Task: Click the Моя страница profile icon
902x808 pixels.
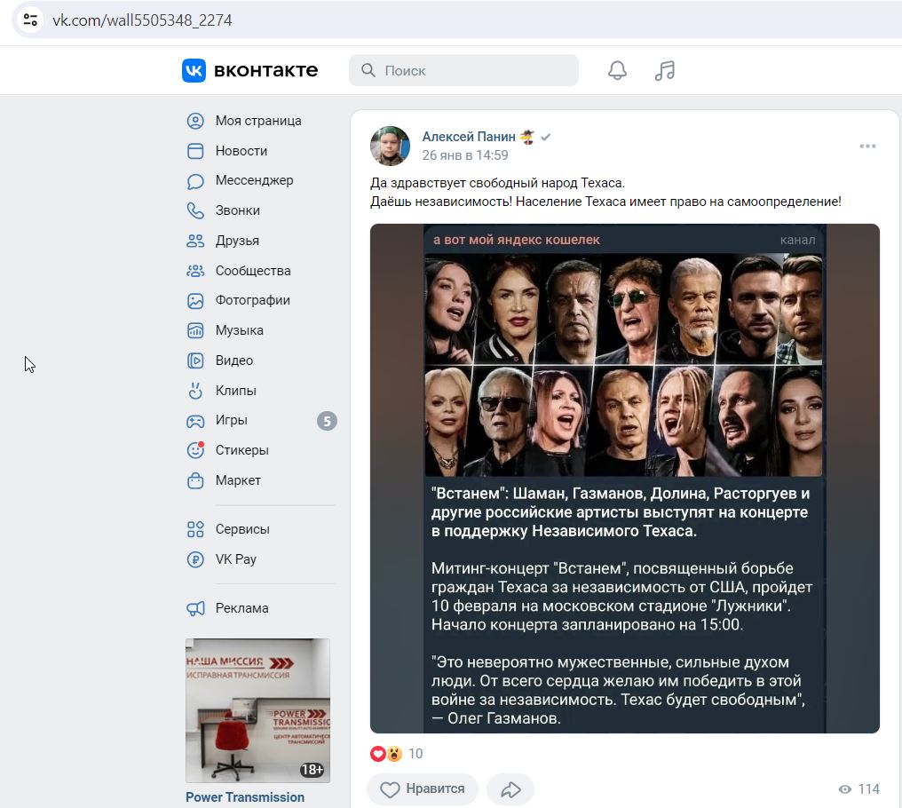Action: 195,121
